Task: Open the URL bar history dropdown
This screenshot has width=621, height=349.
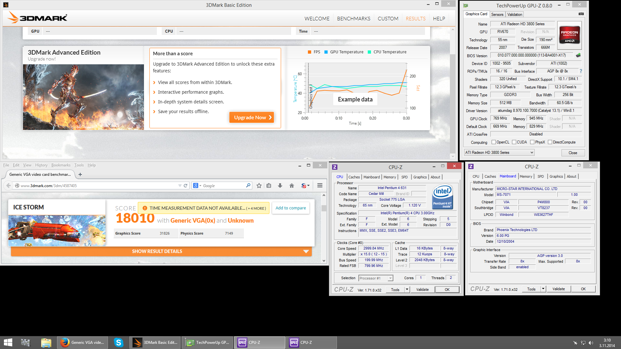Action: [180, 185]
